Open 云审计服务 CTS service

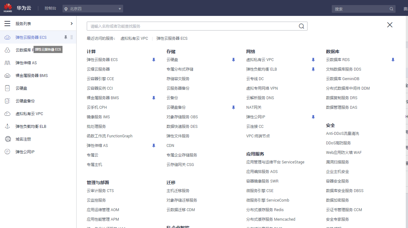(100, 191)
